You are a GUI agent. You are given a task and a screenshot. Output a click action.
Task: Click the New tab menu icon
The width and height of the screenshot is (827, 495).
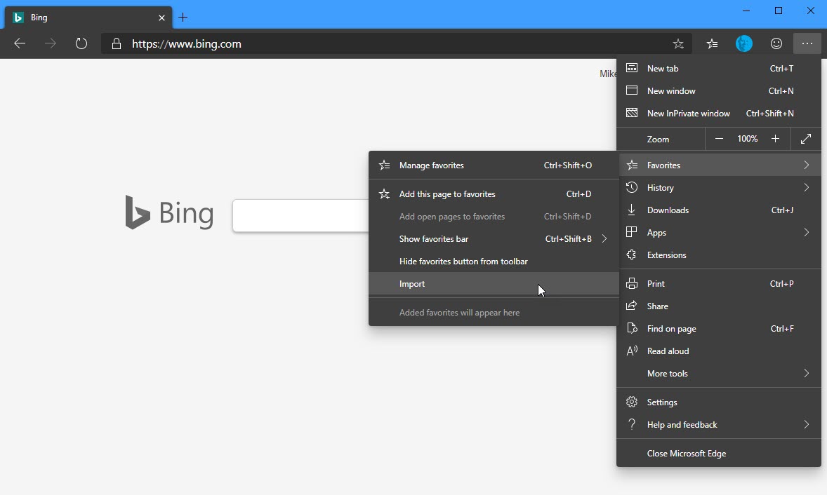(x=631, y=68)
